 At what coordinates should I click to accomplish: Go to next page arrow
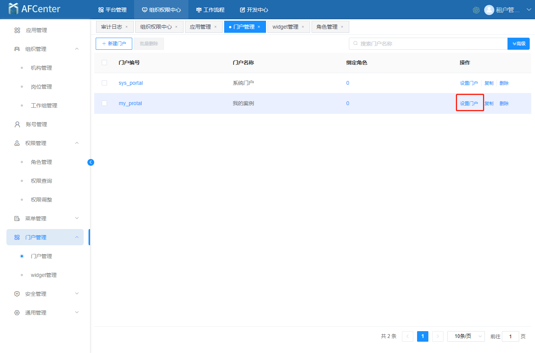(x=438, y=336)
